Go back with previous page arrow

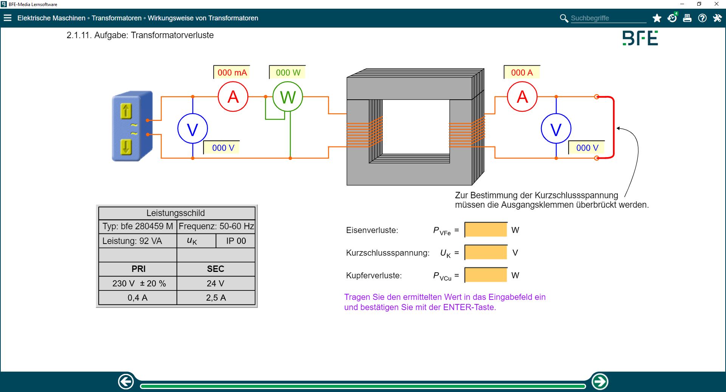point(126,381)
